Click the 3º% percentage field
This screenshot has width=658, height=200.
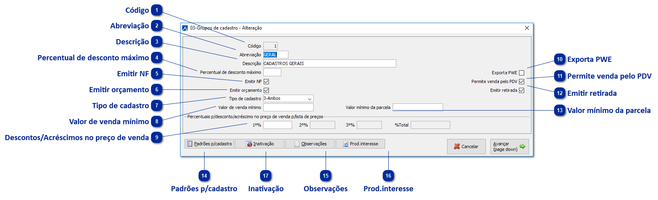(x=369, y=125)
